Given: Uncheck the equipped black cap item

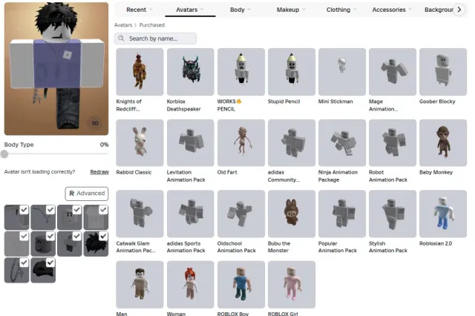Looking at the screenshot, I should [x=50, y=263].
